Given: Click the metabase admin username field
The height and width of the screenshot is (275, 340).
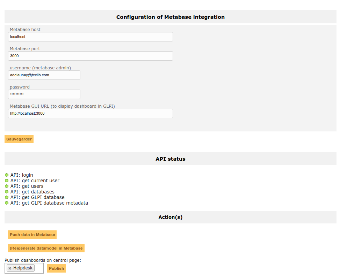Looking at the screenshot, I should coord(44,75).
